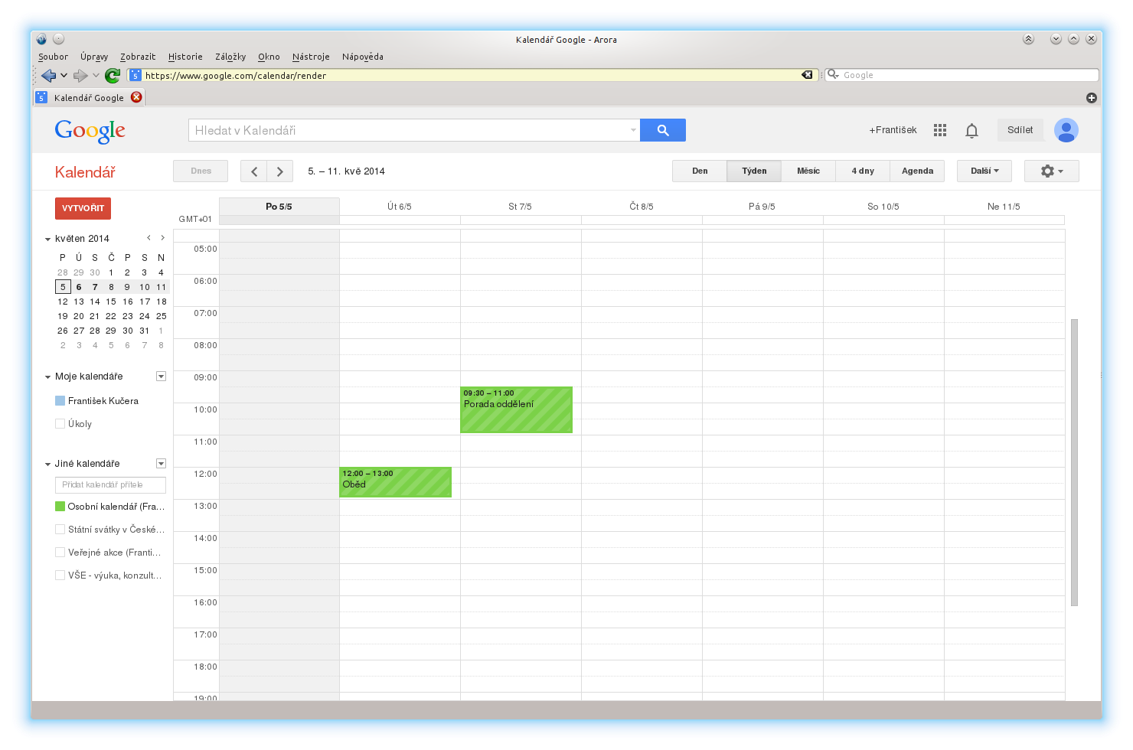Screen dimensions: 1133x750
Task: Click the Google logo
Action: (90, 131)
